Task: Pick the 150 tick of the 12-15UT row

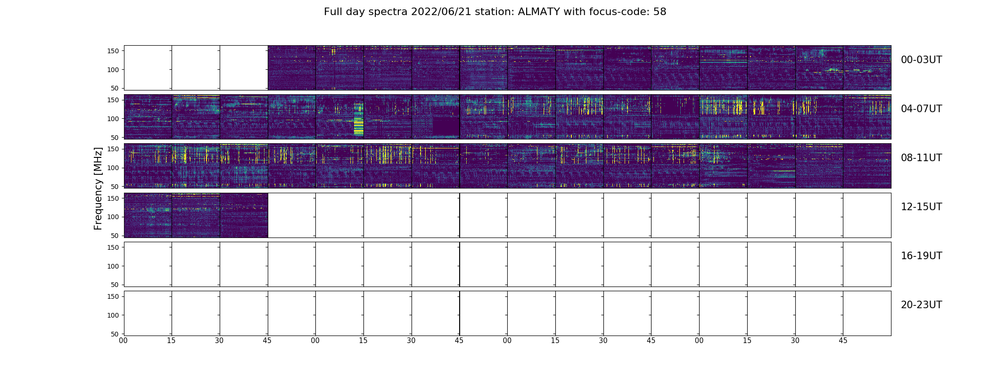Action: (112, 198)
